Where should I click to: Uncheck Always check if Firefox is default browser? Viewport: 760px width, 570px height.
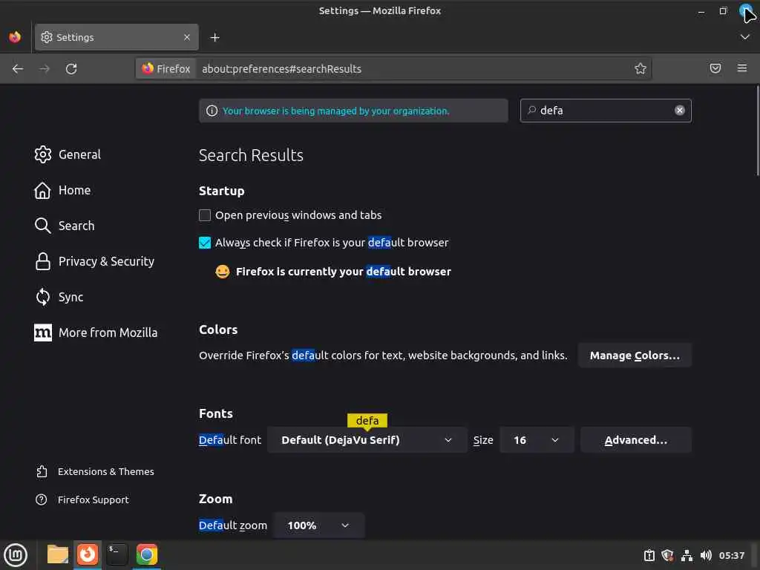pyautogui.click(x=205, y=243)
